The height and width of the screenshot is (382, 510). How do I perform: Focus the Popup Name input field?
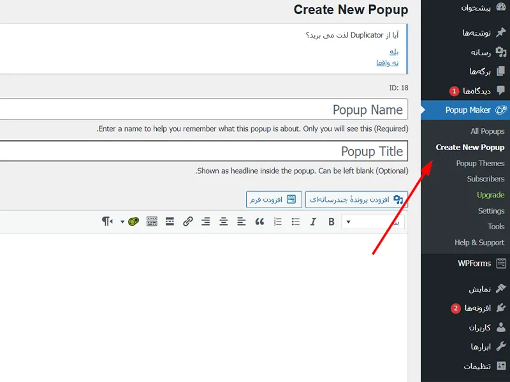point(204,110)
